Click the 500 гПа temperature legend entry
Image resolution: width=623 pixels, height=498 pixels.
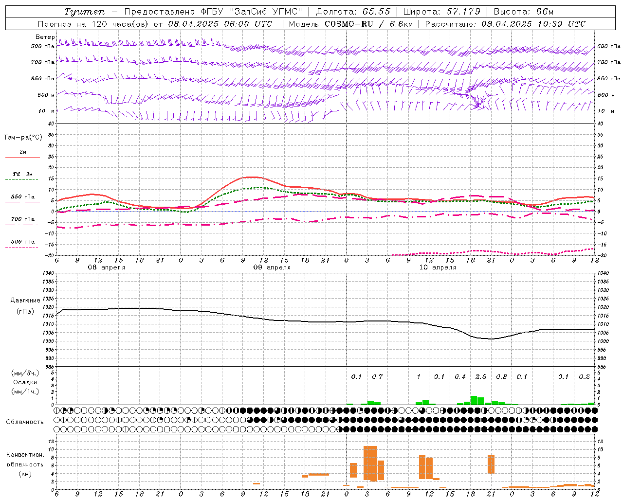tap(23, 241)
